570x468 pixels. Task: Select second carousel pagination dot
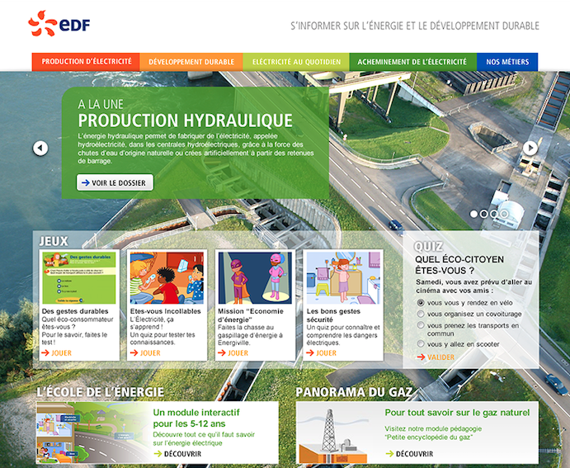[x=484, y=214]
